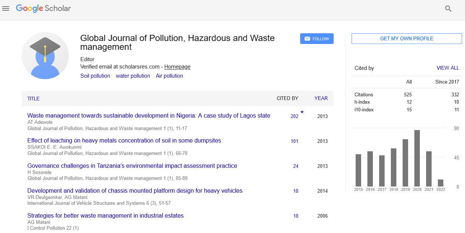Click author name AT Adewole

[40, 122]
